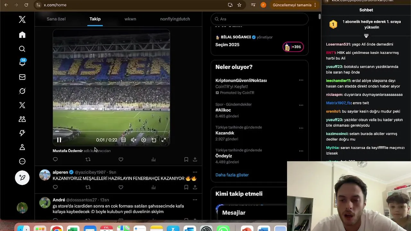This screenshot has height=231, width=411.
Task: Go to Home in X sidebar
Action: pos(22,35)
